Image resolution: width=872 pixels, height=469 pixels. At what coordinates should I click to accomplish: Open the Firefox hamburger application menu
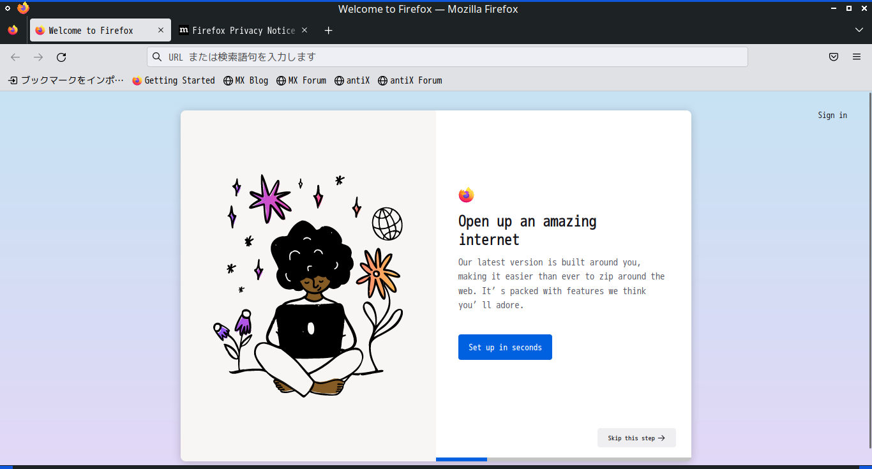coord(857,57)
